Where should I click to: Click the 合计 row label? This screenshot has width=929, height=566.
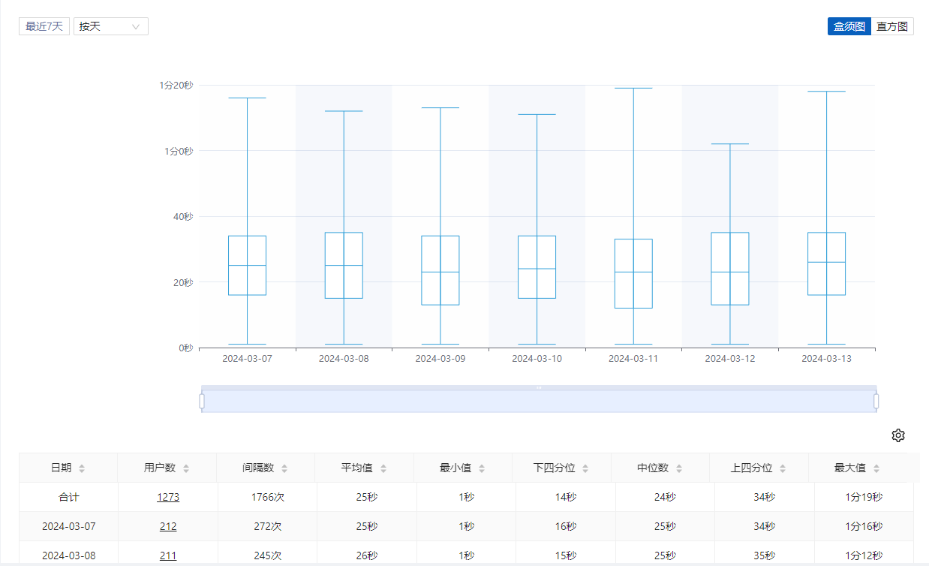tap(69, 497)
